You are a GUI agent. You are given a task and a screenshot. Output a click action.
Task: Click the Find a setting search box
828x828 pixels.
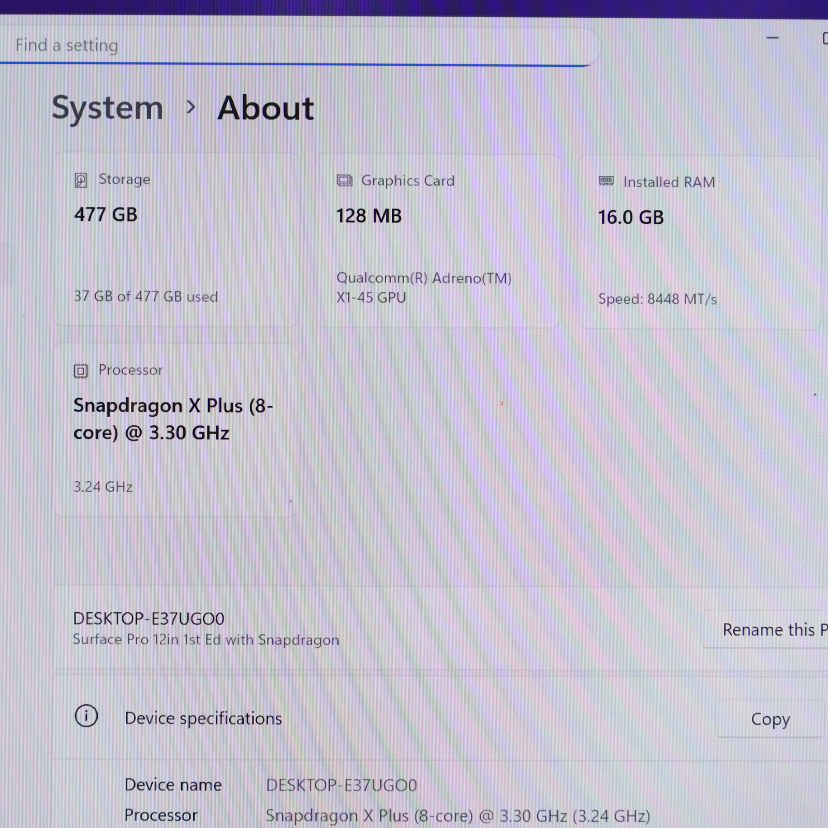click(299, 46)
